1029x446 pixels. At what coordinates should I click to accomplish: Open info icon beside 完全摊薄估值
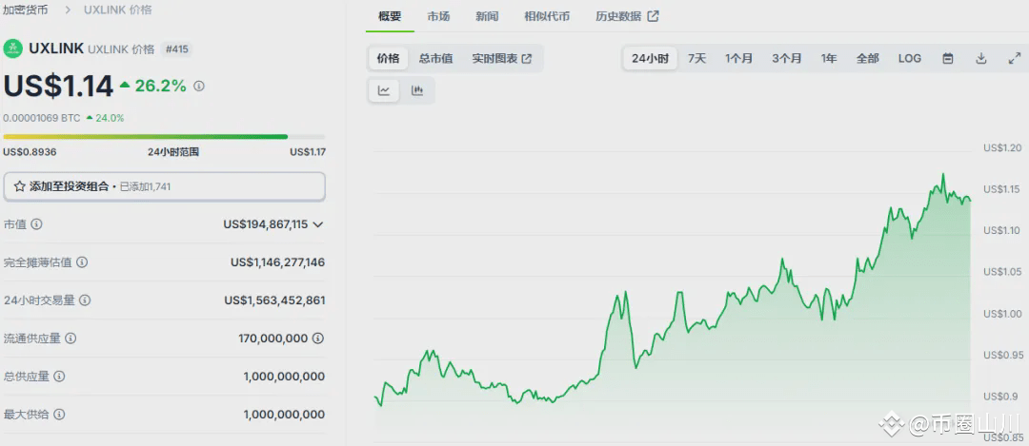(82, 262)
